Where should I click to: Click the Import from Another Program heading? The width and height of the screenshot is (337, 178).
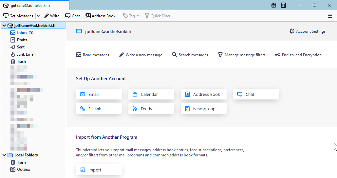107,137
